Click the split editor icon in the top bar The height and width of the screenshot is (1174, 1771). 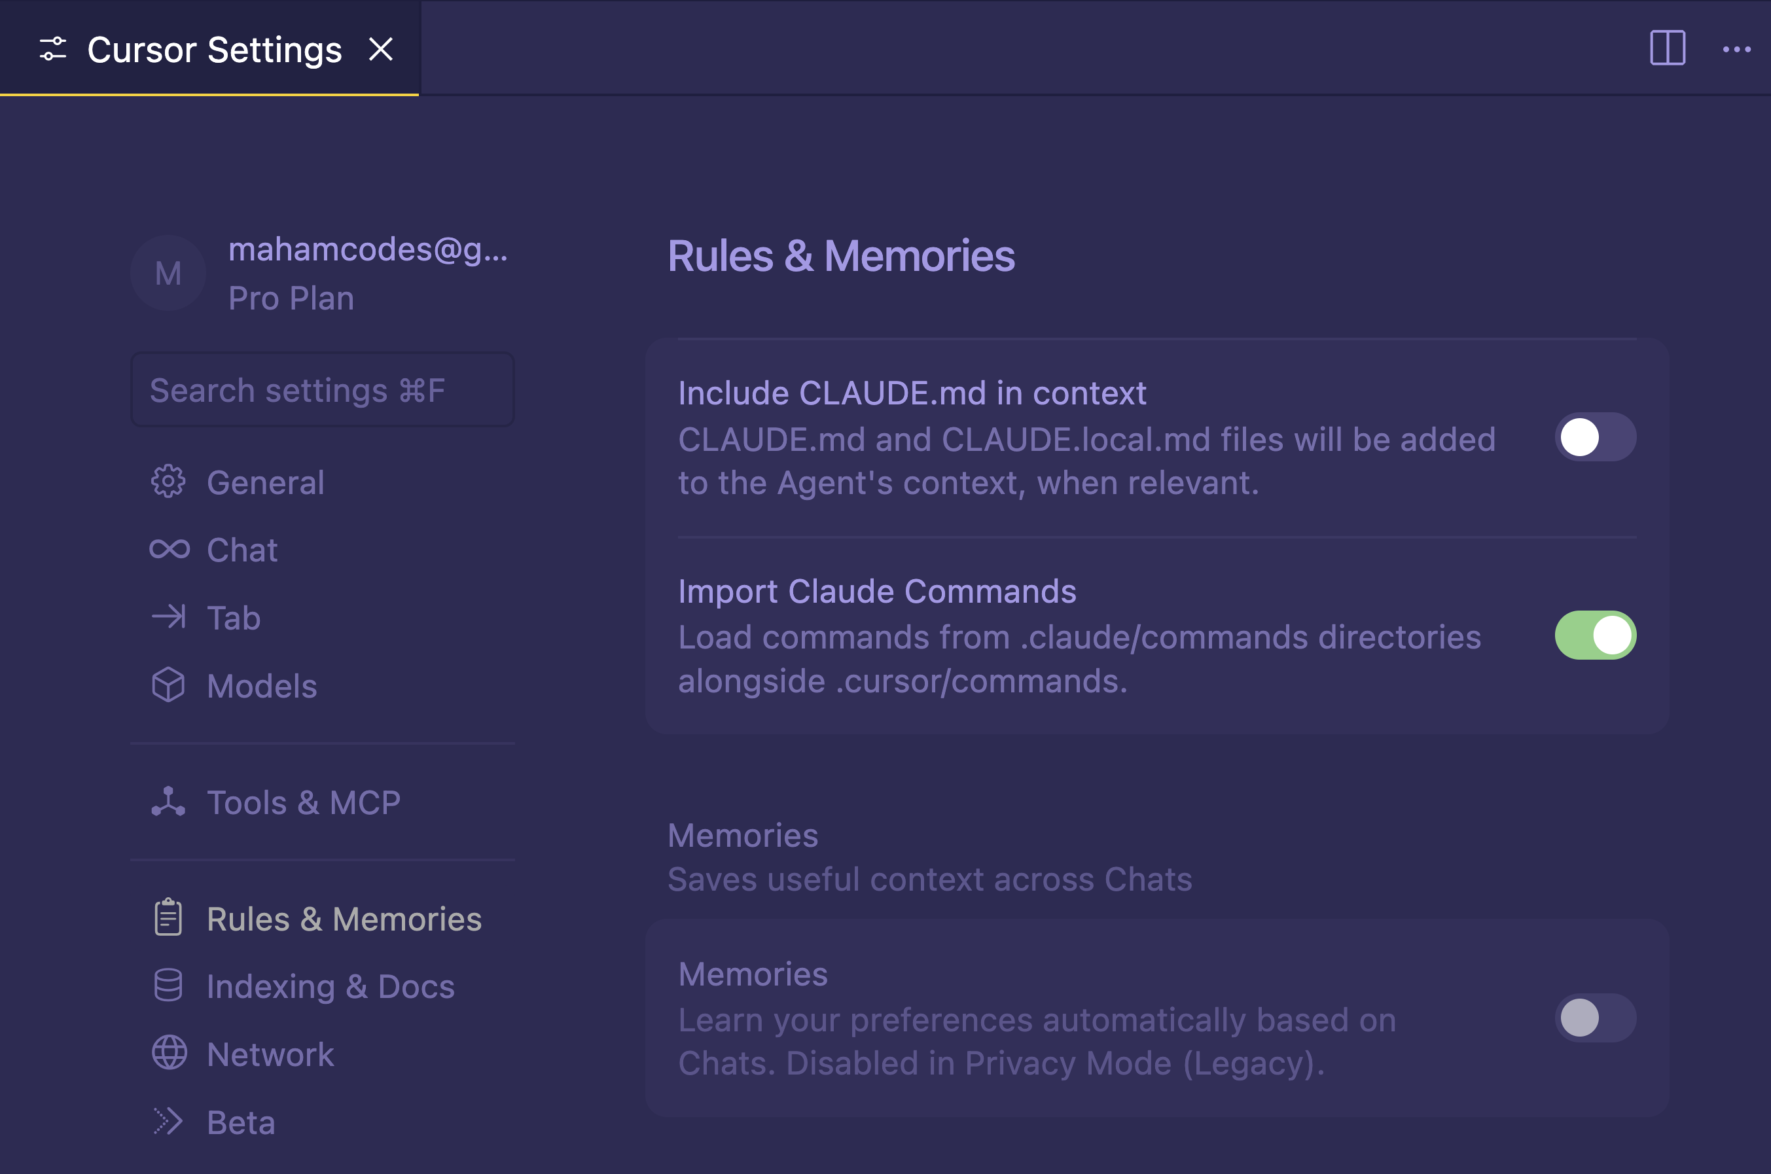pos(1668,48)
